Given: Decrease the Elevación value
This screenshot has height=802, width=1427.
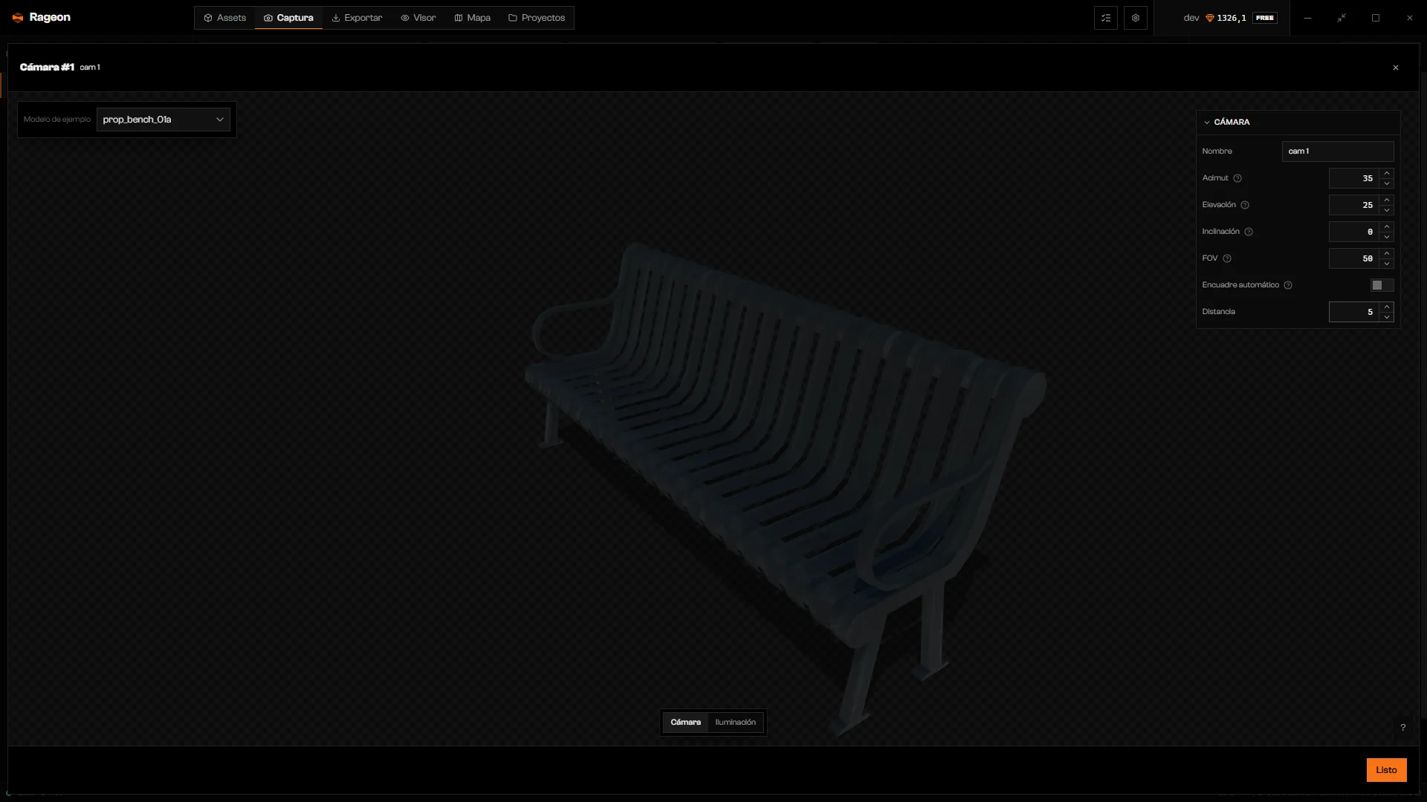Looking at the screenshot, I should pos(1387,210).
